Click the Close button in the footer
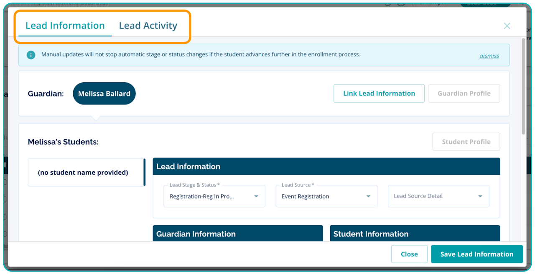The image size is (535, 275). click(x=409, y=254)
